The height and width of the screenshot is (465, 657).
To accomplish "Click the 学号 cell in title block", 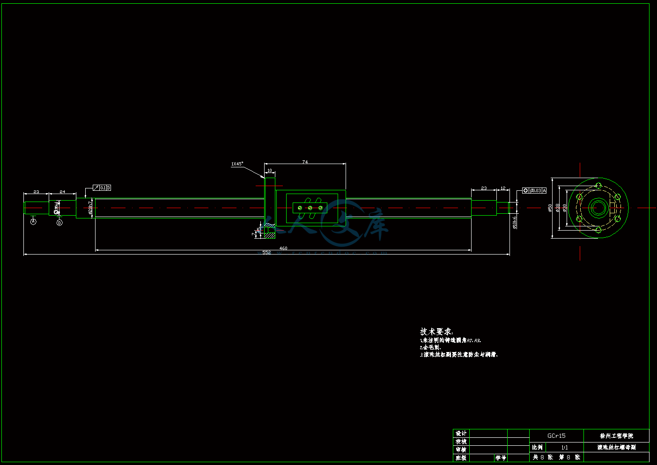I will point(501,457).
